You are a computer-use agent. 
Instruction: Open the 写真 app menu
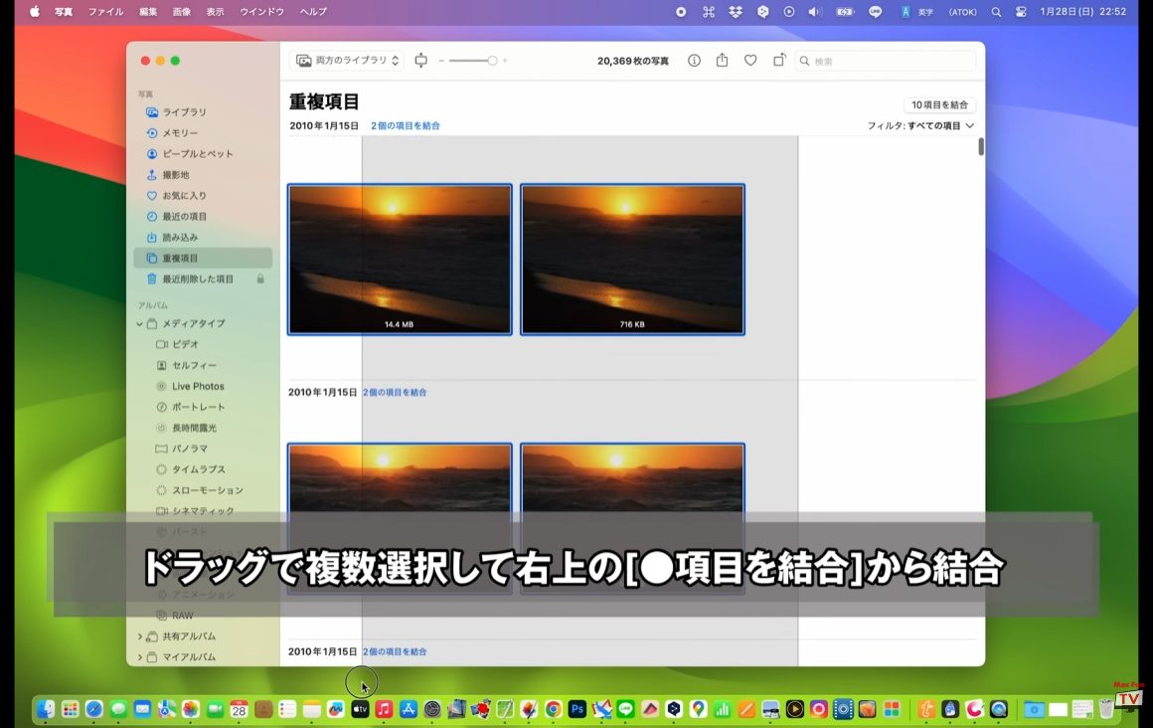64,12
